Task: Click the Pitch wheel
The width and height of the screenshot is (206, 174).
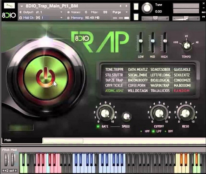Action: pos(6,159)
